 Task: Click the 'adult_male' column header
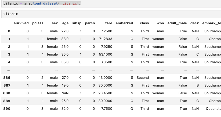point(177,23)
